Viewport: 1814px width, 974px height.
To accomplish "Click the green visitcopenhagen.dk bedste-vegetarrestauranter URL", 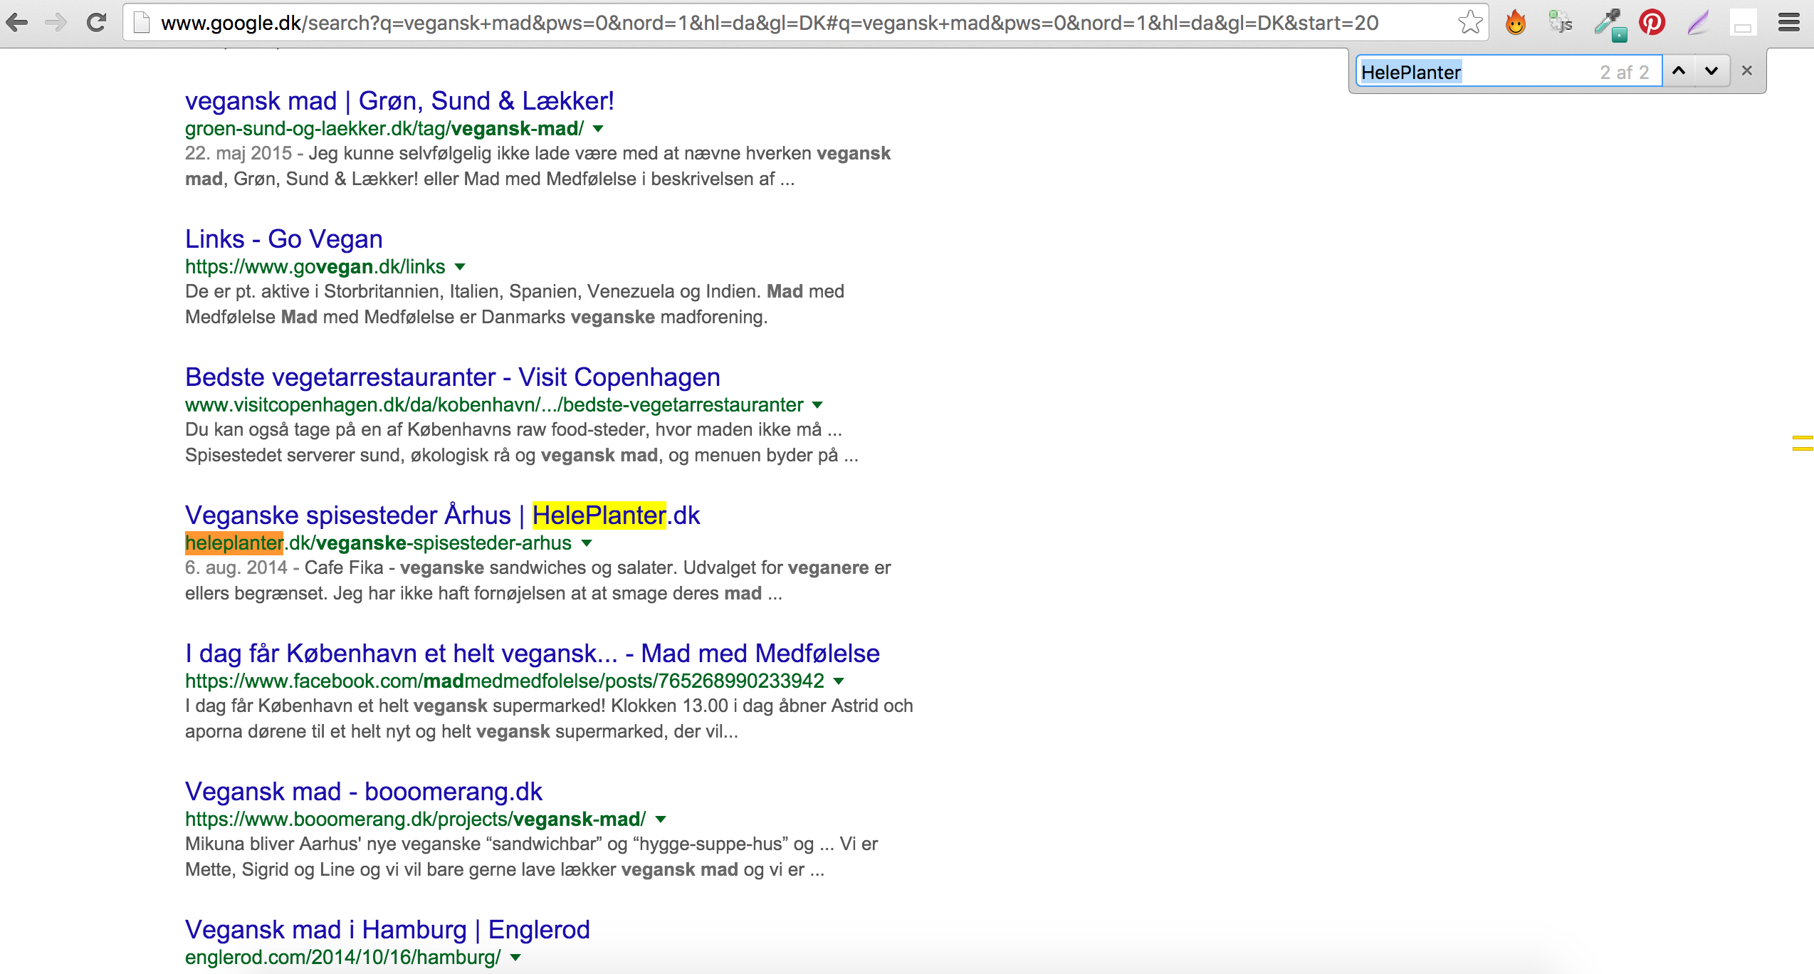I will (494, 405).
